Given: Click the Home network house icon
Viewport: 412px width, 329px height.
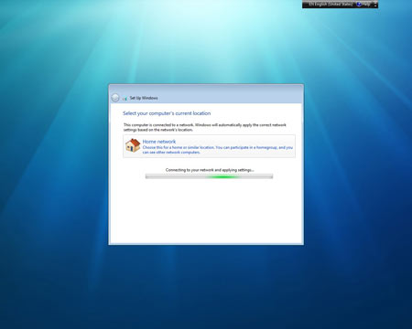Looking at the screenshot, I should [133, 145].
